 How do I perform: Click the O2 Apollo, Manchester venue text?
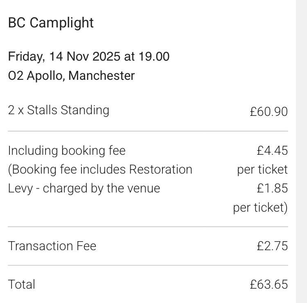(x=71, y=76)
